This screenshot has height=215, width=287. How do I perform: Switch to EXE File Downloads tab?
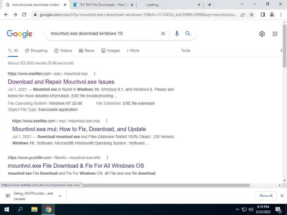click(103, 5)
